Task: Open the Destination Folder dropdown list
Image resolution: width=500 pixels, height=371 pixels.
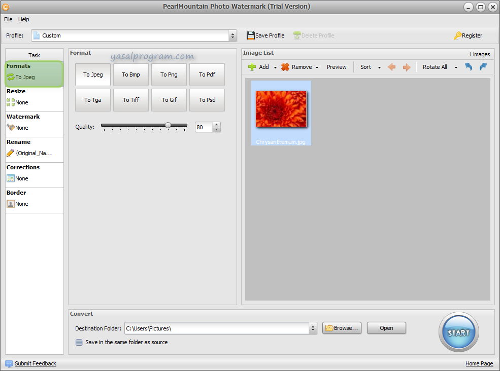Action: (313, 328)
